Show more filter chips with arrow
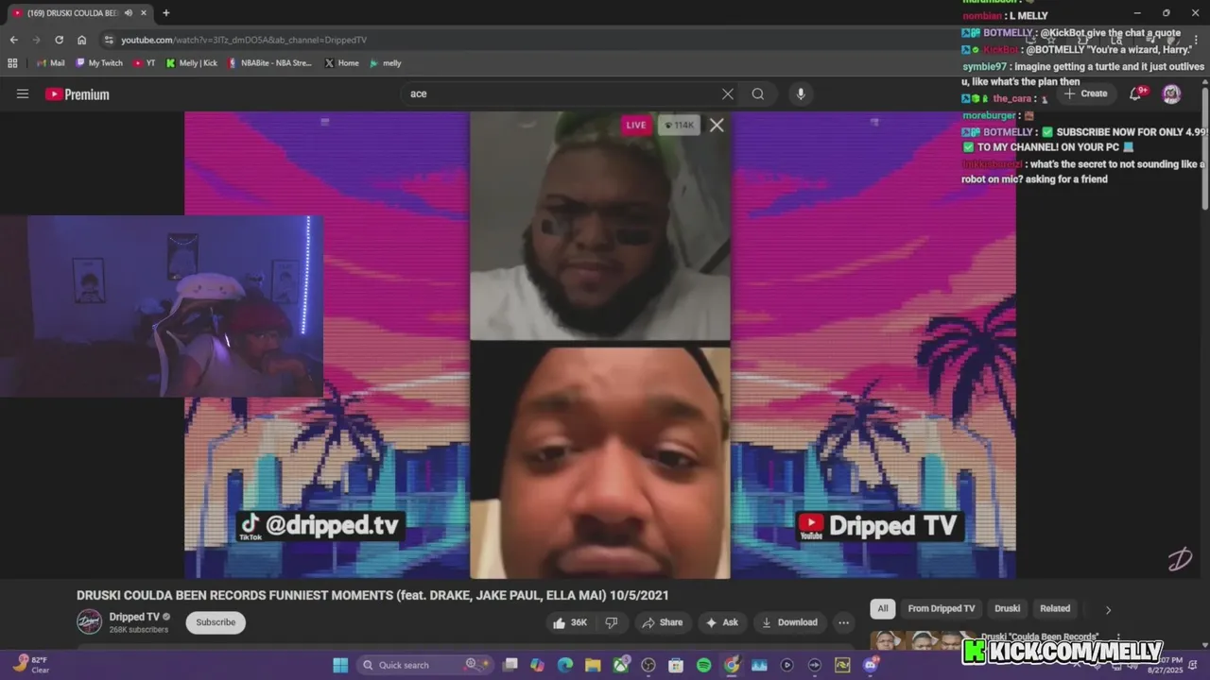The width and height of the screenshot is (1210, 680). [1108, 609]
